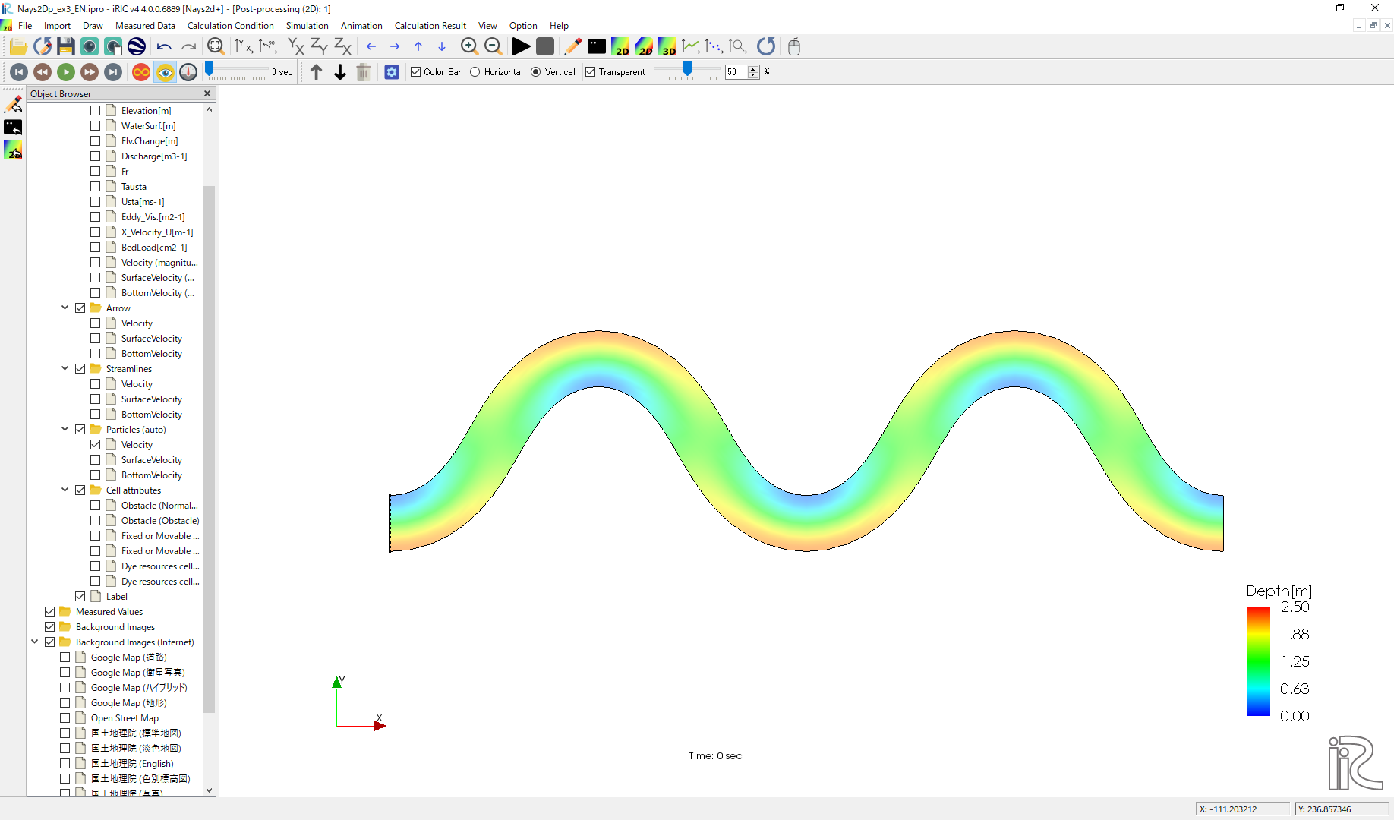Collapse the Arrow folder

[65, 308]
